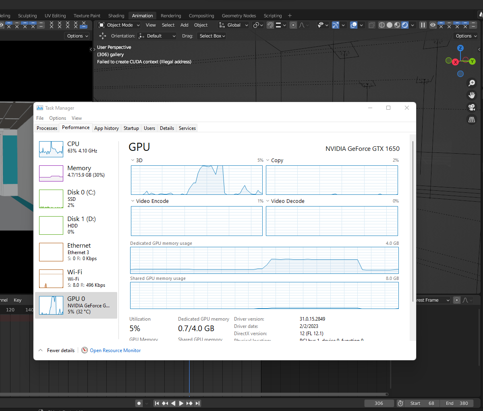483x411 pixels.
Task: Switch to the Compositing workspace tab
Action: click(x=201, y=16)
